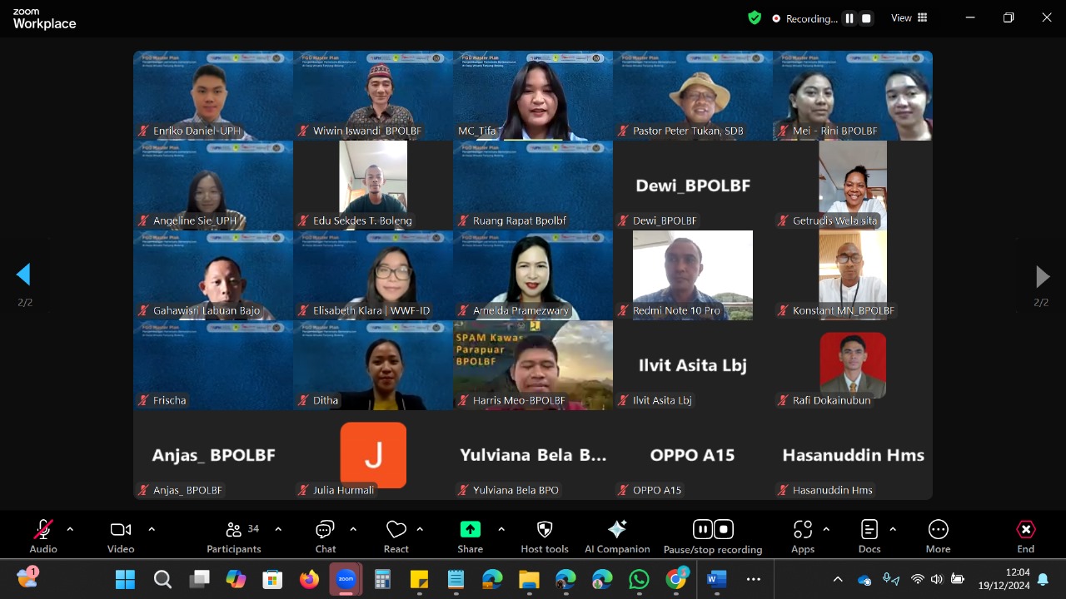Unmute the microphone Audio button
The image size is (1066, 599).
[x=43, y=537]
